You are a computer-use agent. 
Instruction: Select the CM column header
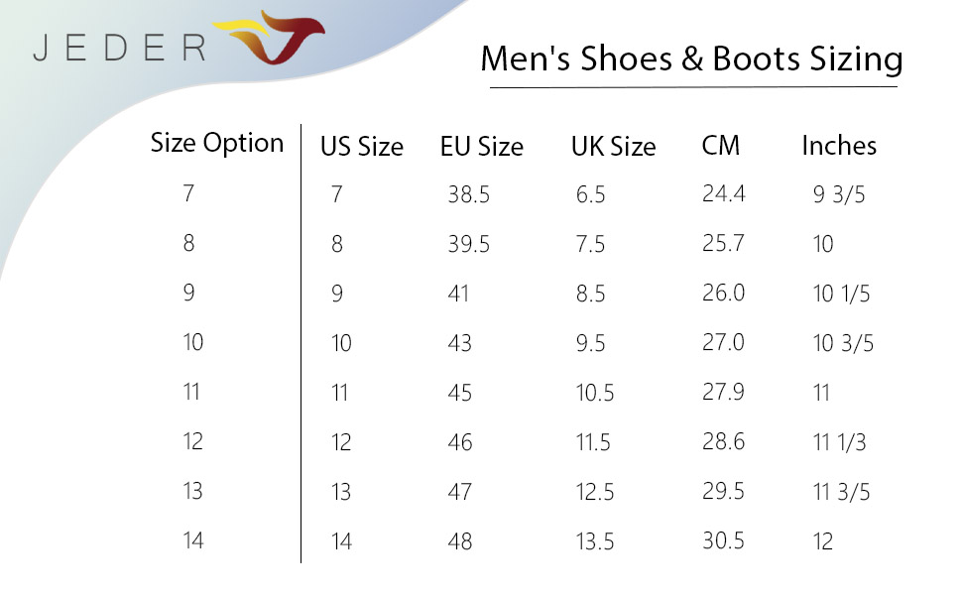(x=720, y=146)
